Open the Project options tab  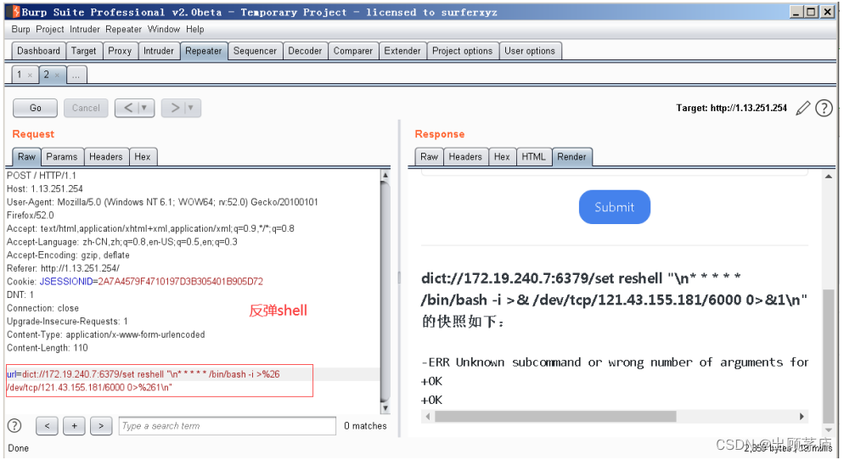pyautogui.click(x=463, y=51)
